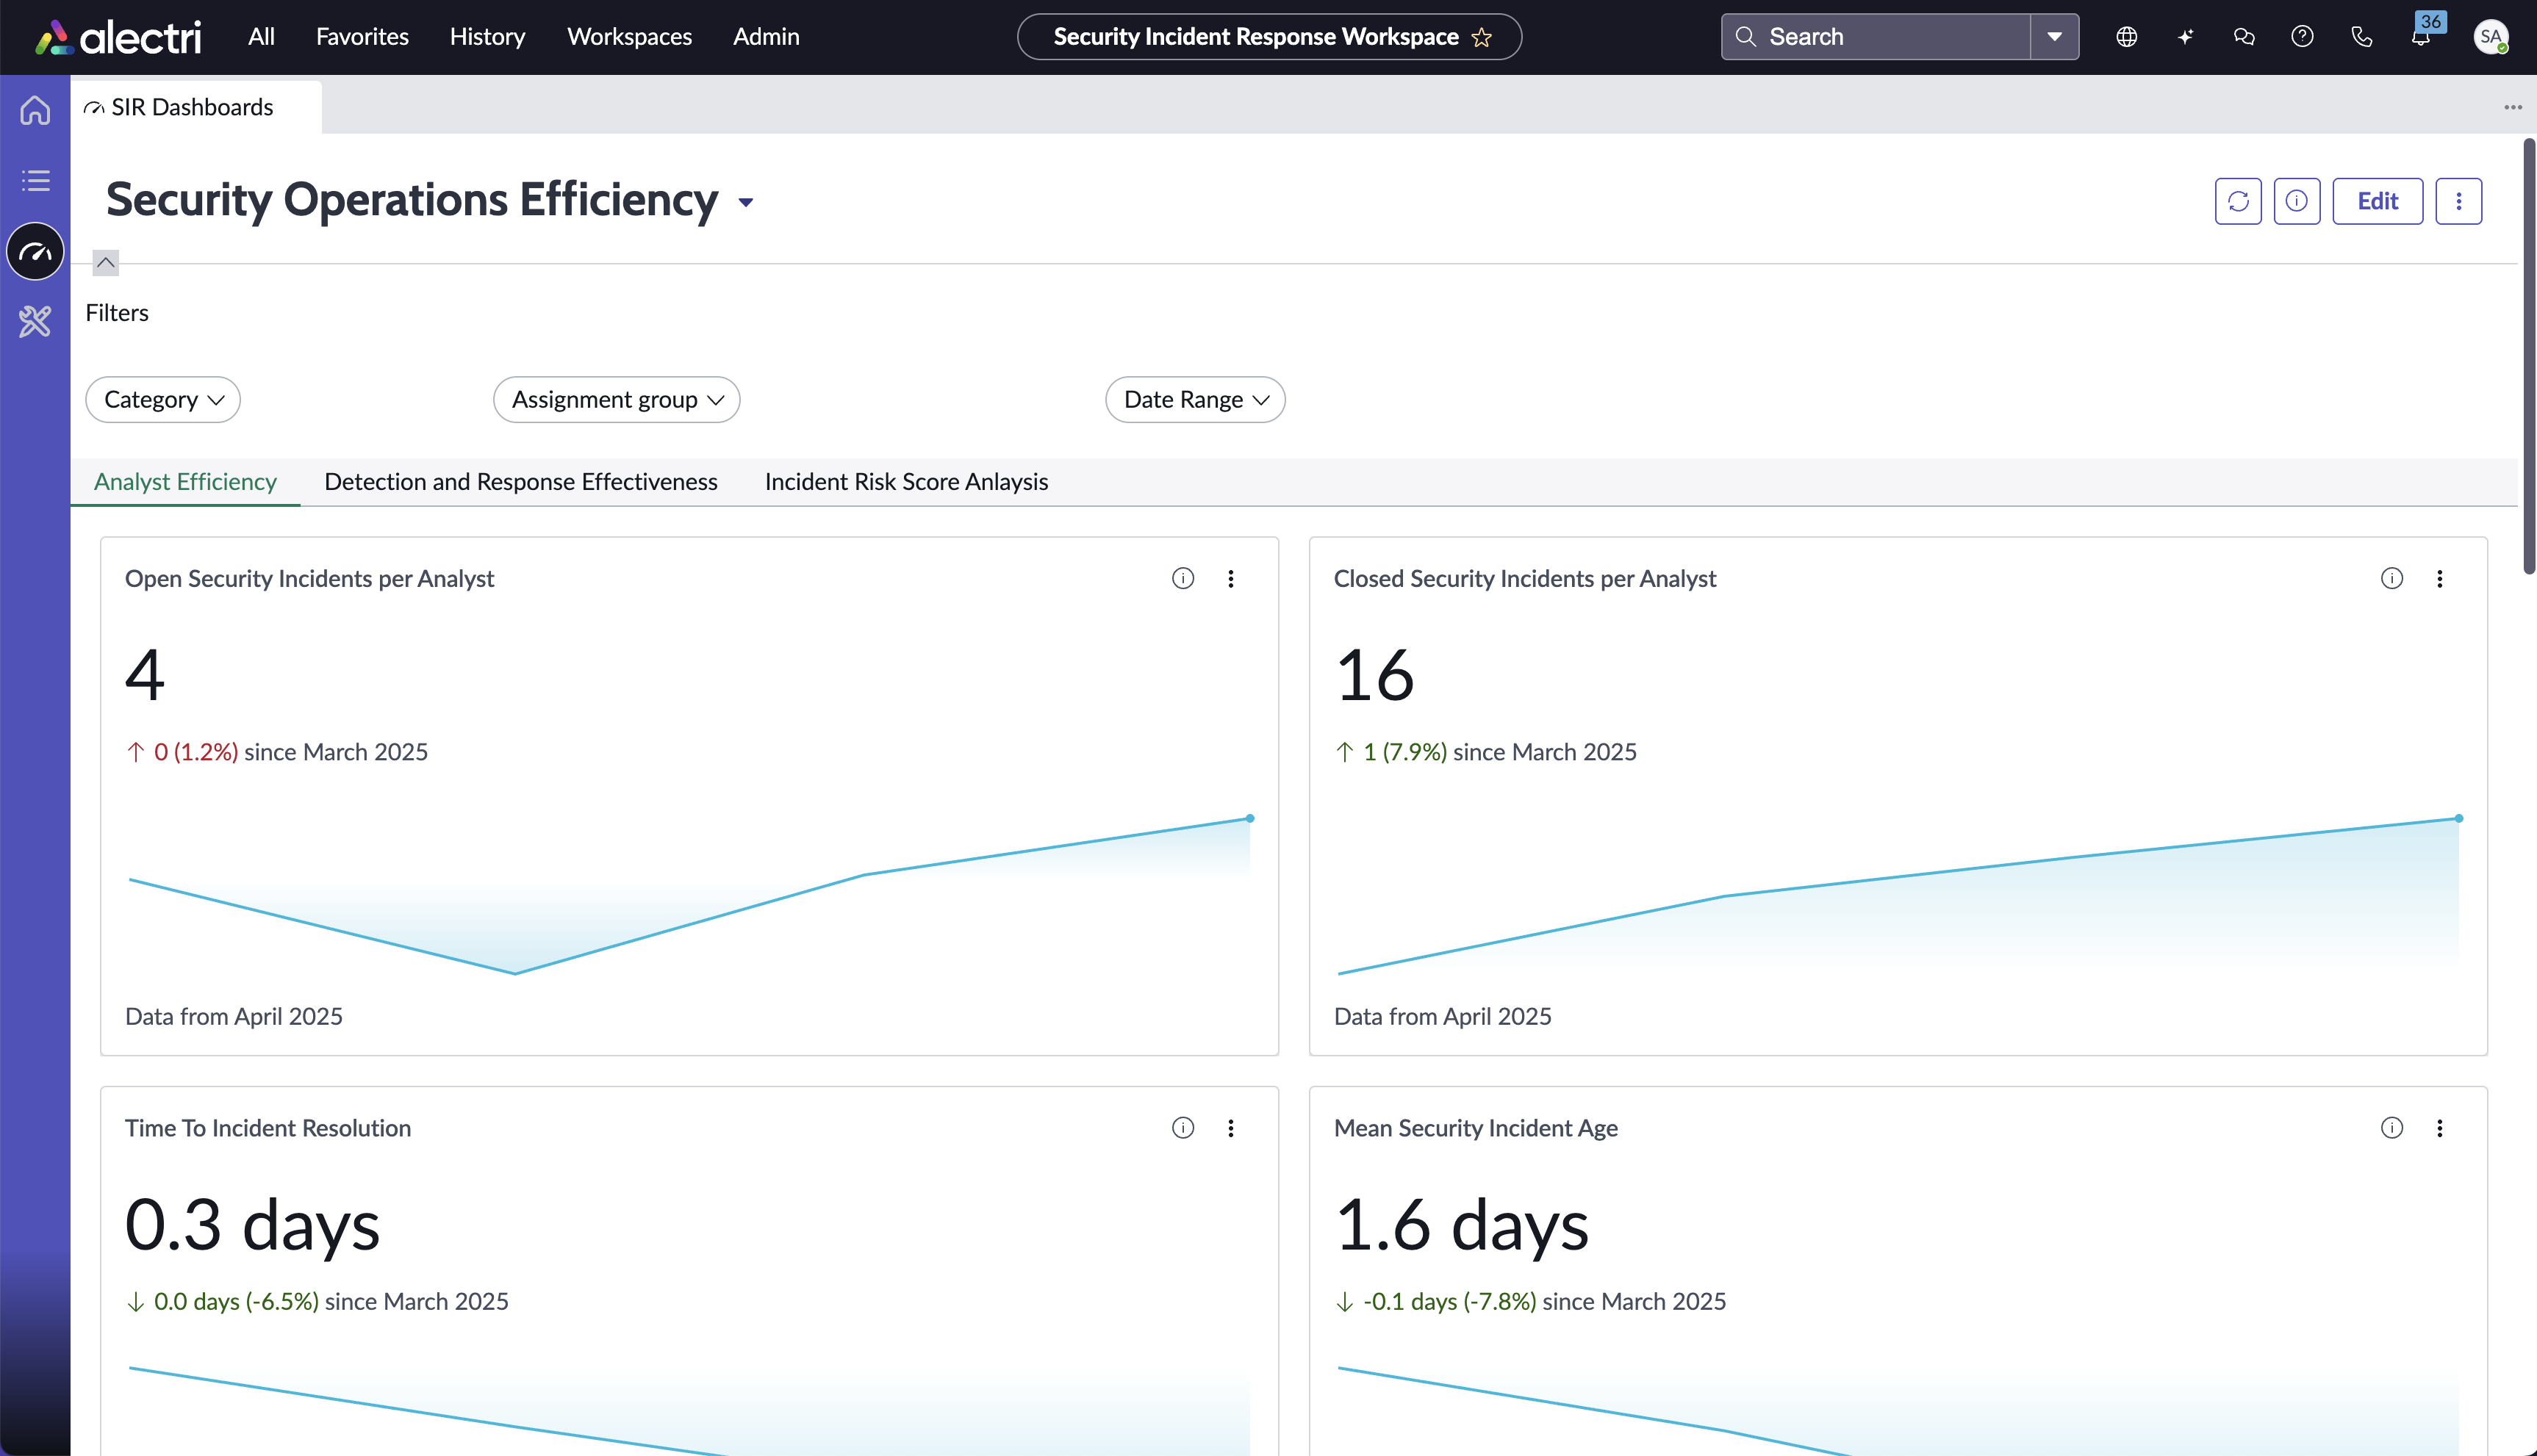Open the search scope dropdown arrow
The width and height of the screenshot is (2537, 1456).
click(2055, 37)
